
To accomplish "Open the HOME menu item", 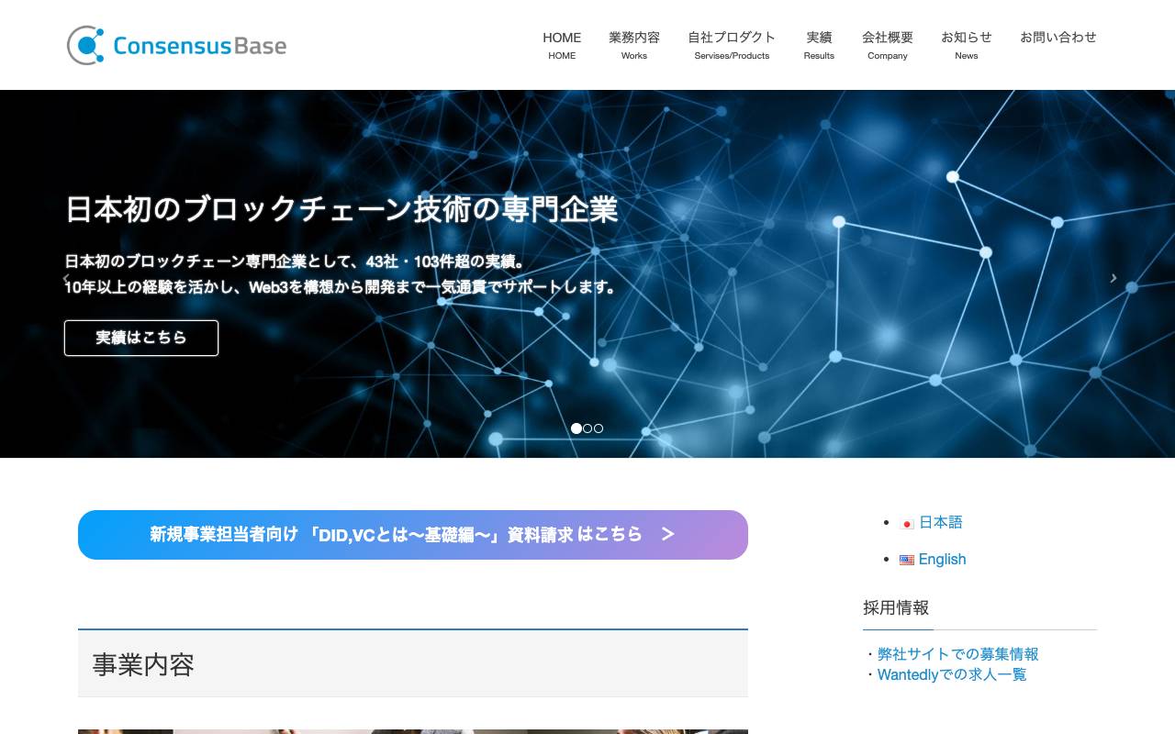I will pyautogui.click(x=562, y=45).
